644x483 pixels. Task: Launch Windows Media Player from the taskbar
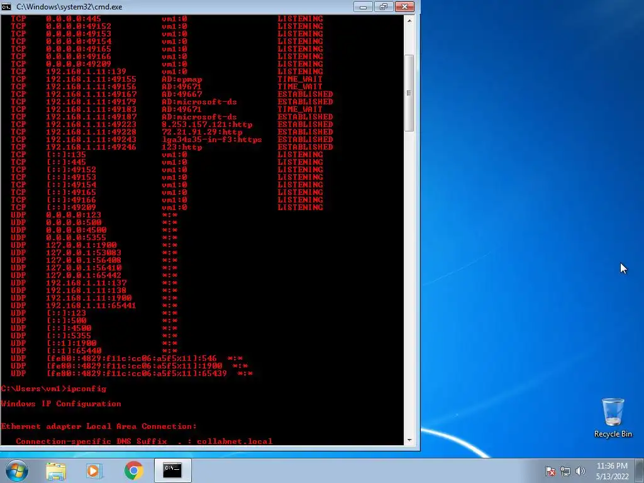94,470
